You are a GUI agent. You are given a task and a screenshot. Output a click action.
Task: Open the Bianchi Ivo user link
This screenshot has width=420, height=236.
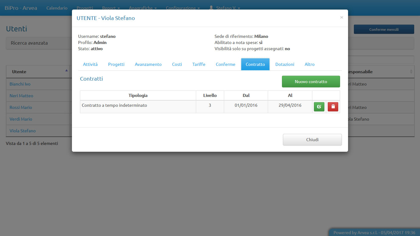pyautogui.click(x=20, y=84)
